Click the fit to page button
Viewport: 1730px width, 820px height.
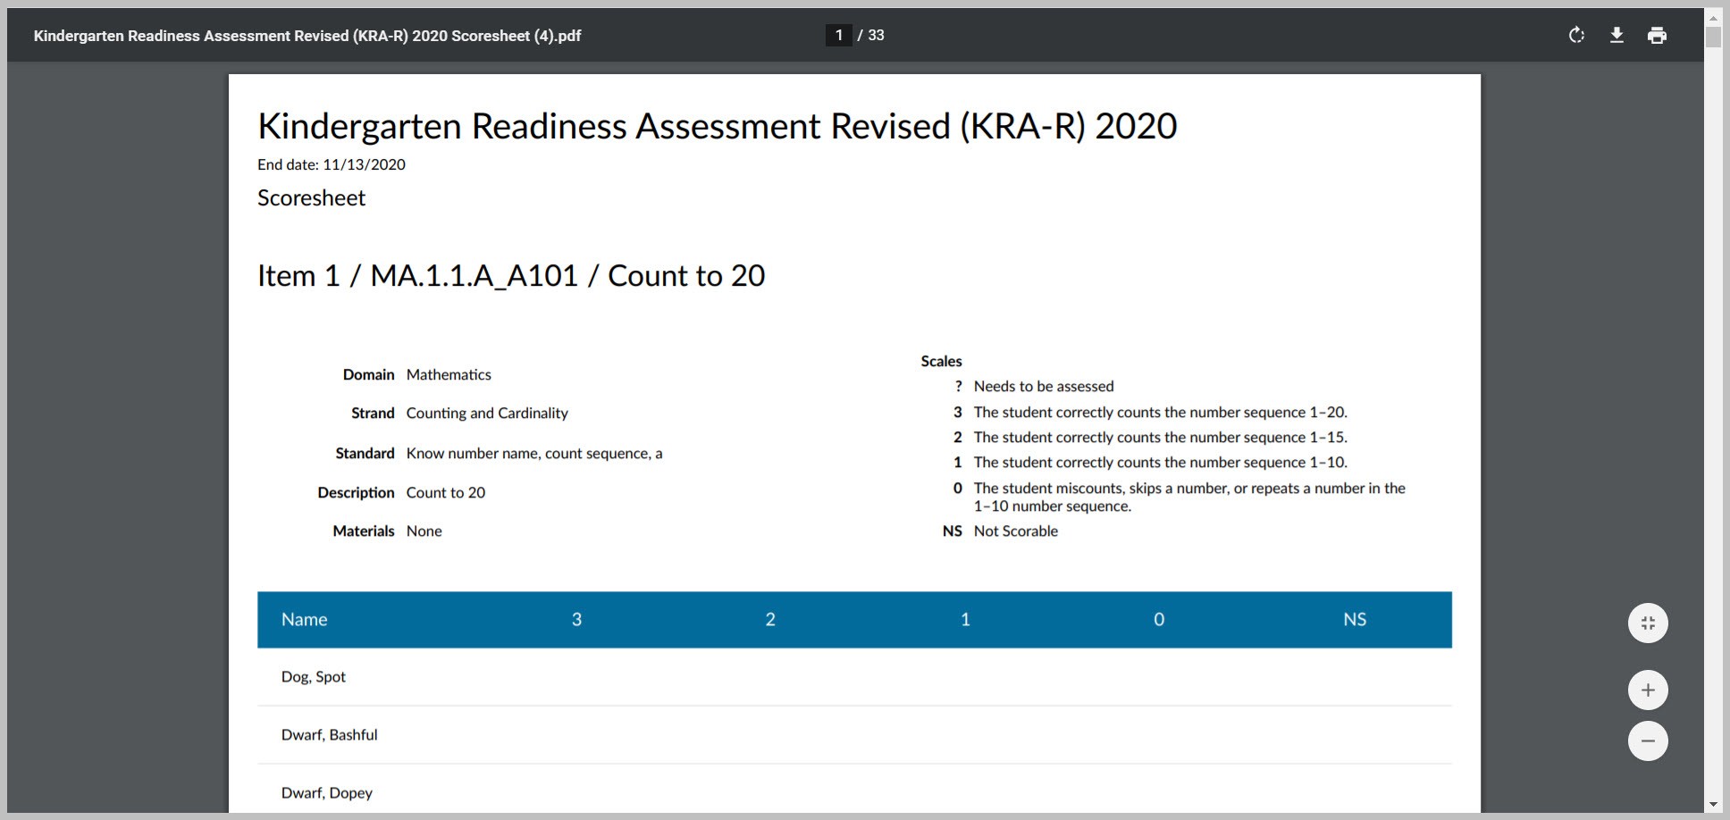tap(1648, 623)
